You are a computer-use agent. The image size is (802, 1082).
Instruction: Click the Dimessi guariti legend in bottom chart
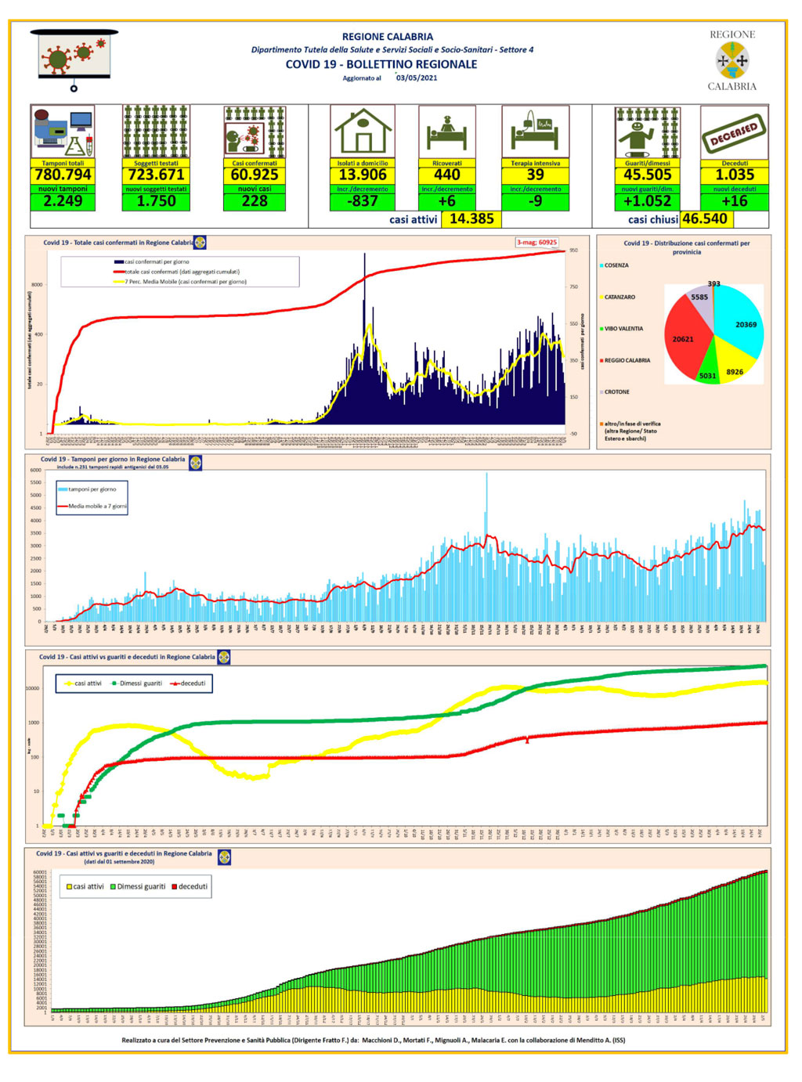pyautogui.click(x=137, y=886)
